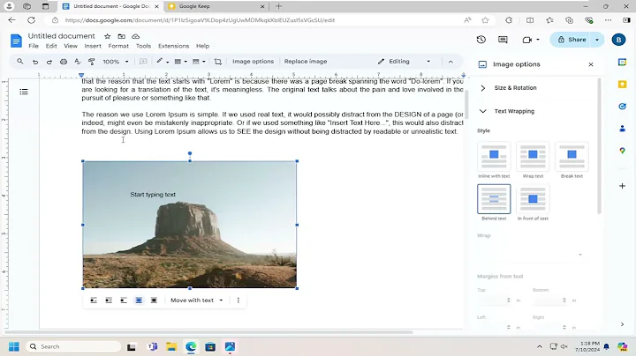
Task: Open image toolbar three-dot more options
Action: coord(238,300)
